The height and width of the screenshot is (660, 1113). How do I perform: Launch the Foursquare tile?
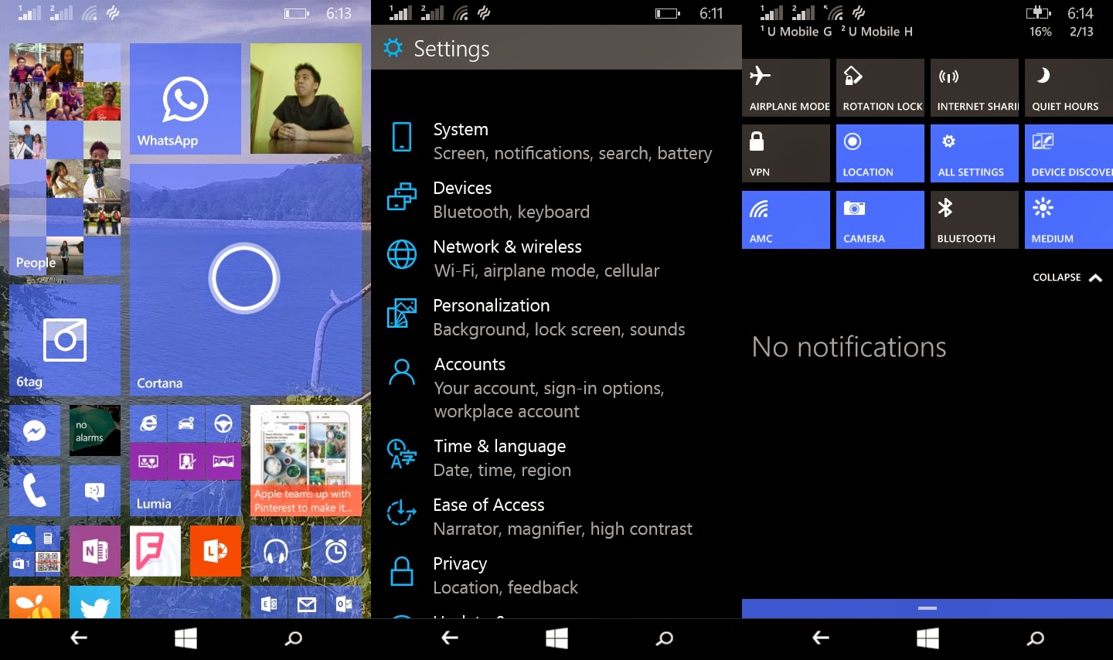(155, 551)
